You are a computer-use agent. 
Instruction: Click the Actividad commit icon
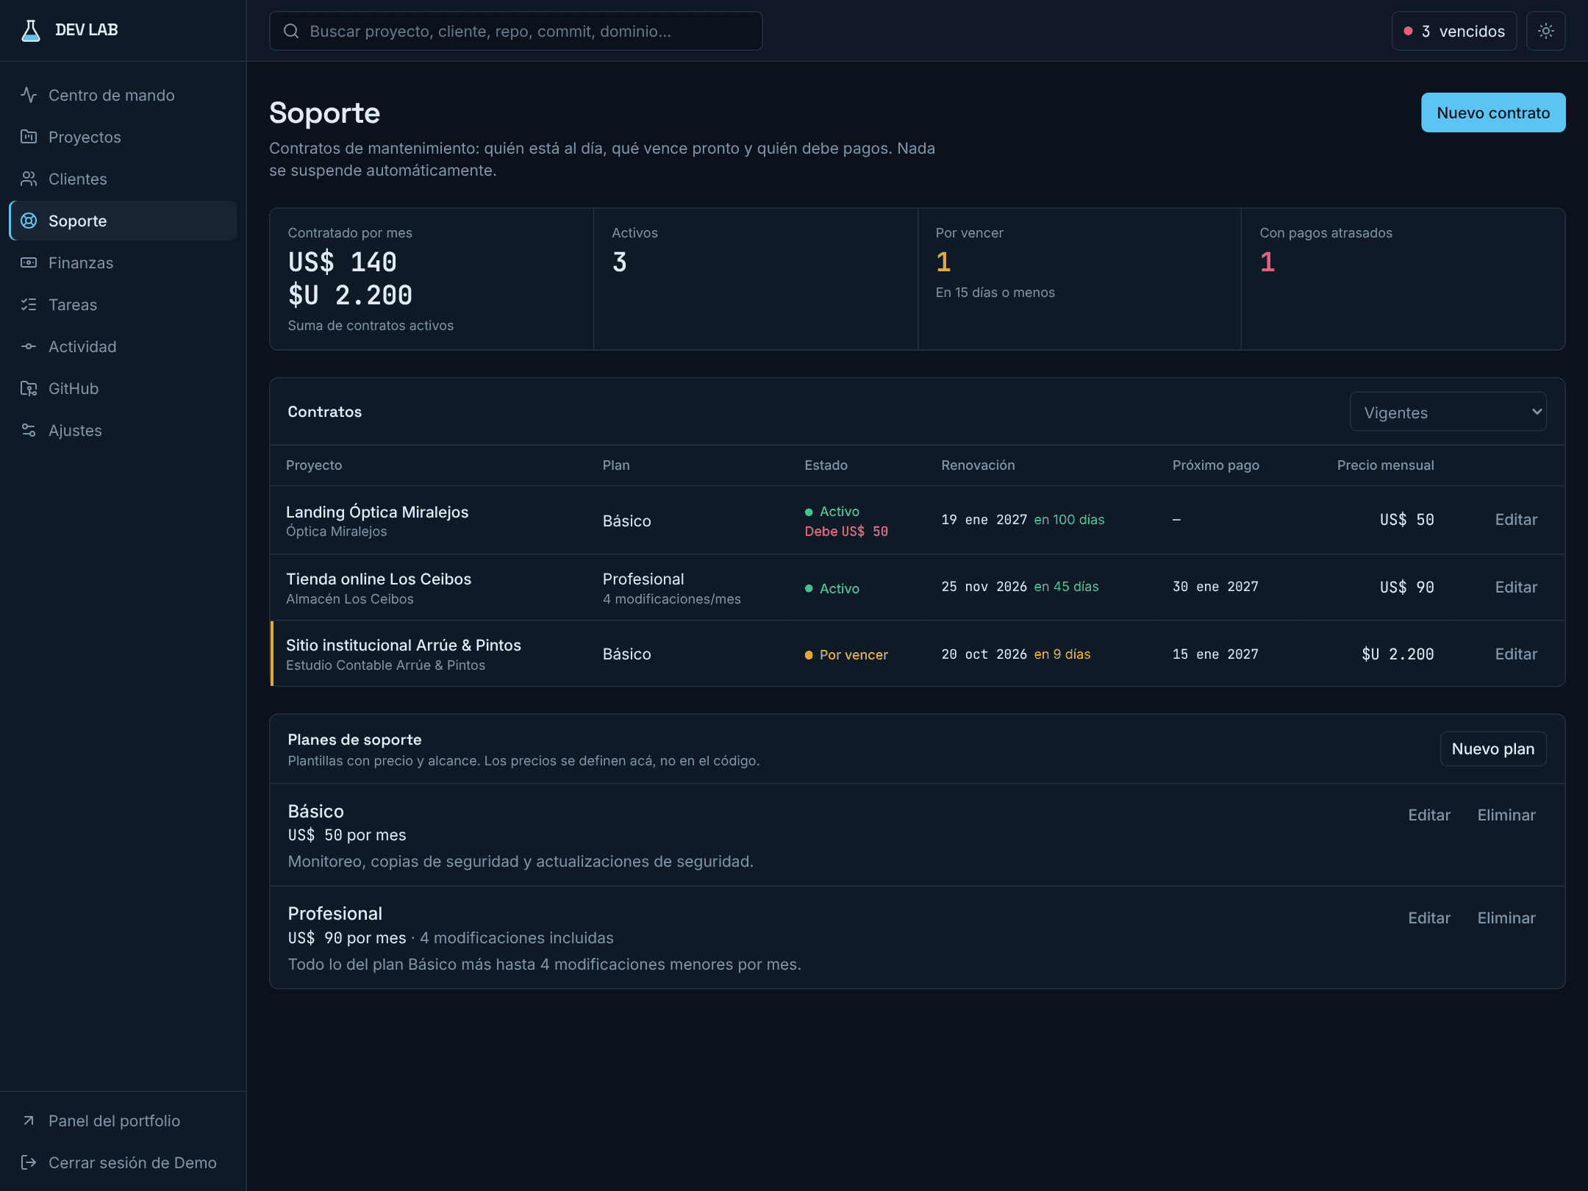29,346
